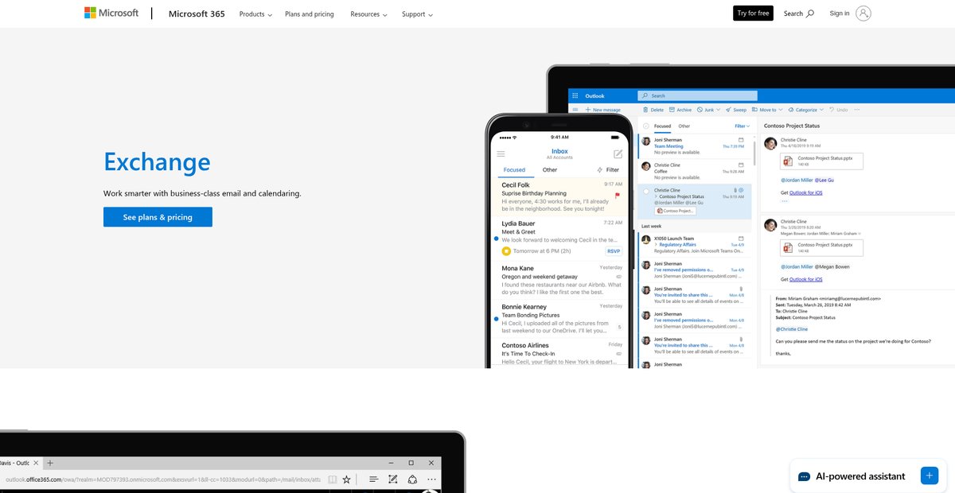Viewport: 955px width, 493px height.
Task: Click the AI-powered assistant chat icon
Action: 804,476
